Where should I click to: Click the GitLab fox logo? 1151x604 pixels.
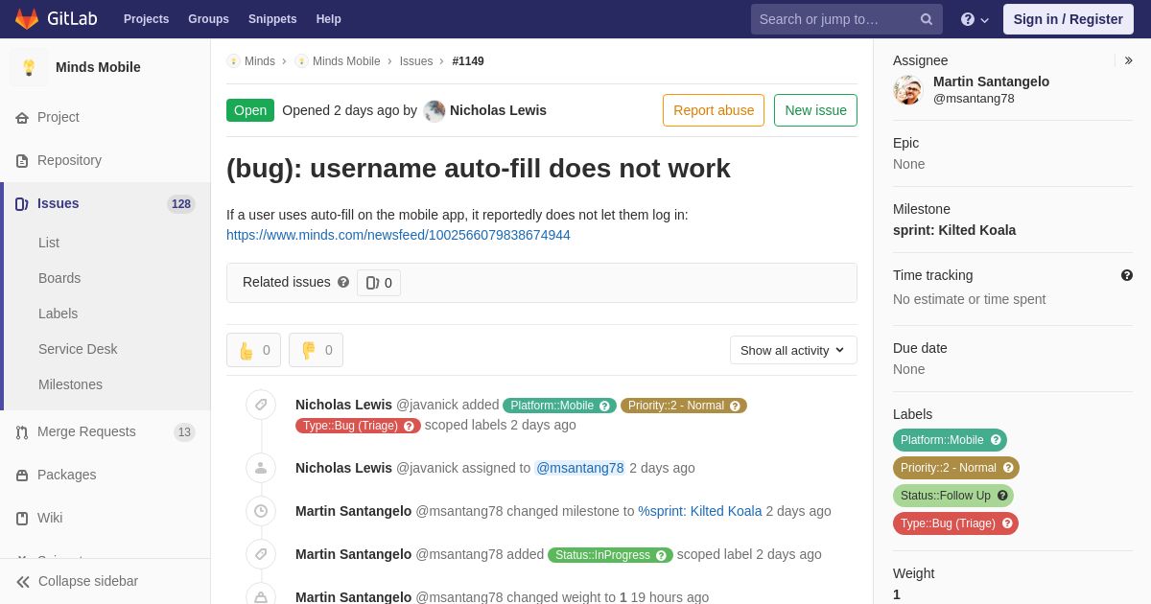(27, 19)
